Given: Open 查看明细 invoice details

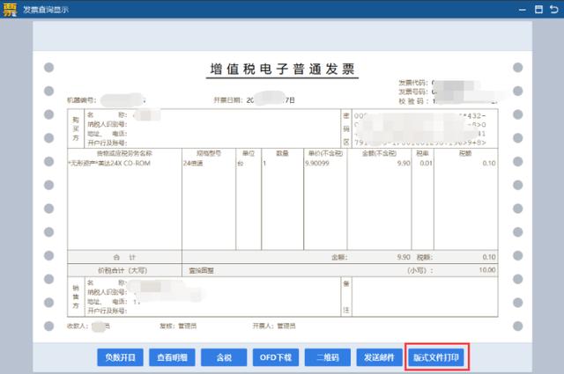Looking at the screenshot, I should (172, 357).
